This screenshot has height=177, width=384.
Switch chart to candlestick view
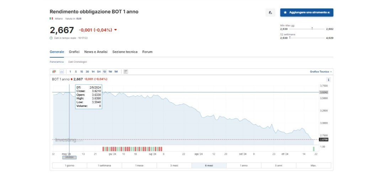click(x=54, y=72)
